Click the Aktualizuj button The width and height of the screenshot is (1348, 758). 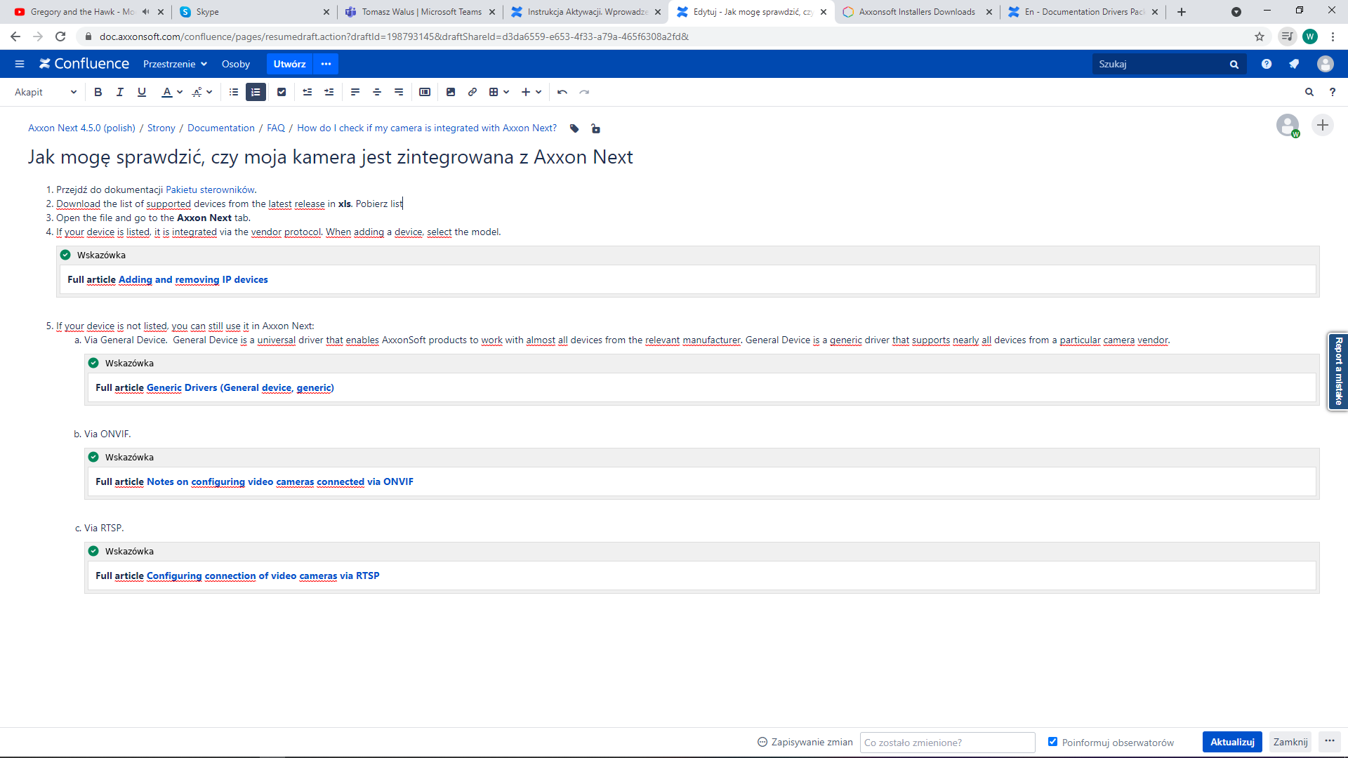coord(1231,742)
